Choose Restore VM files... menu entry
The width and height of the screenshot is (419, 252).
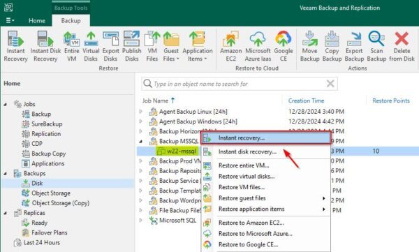[266, 187]
